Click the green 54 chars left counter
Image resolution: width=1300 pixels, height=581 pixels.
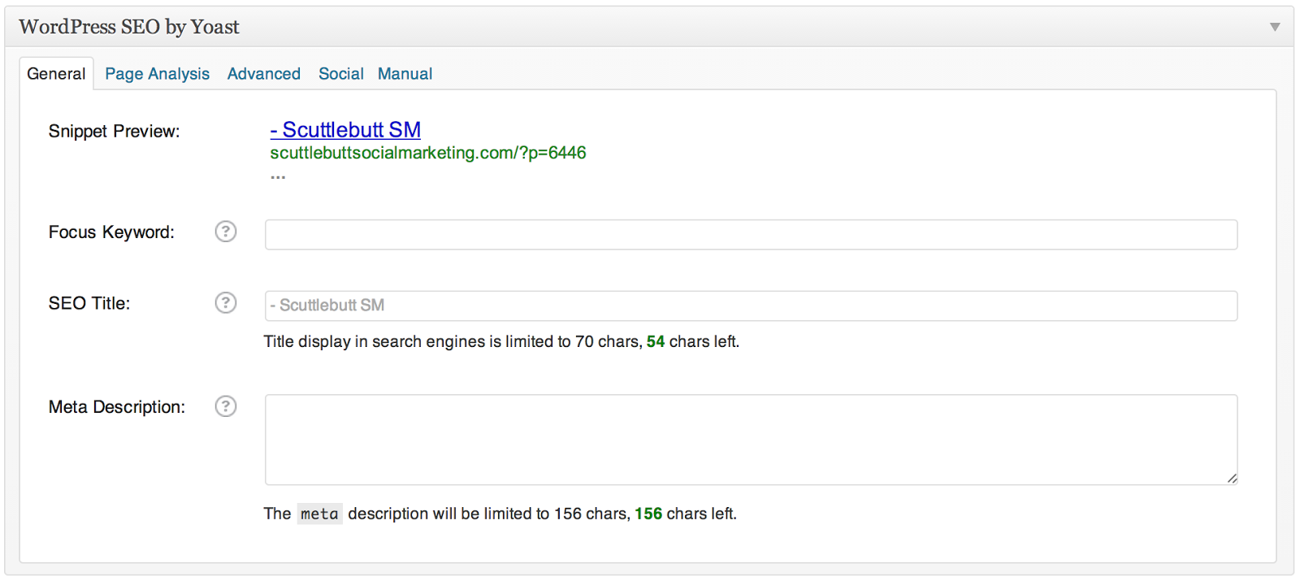tap(656, 342)
